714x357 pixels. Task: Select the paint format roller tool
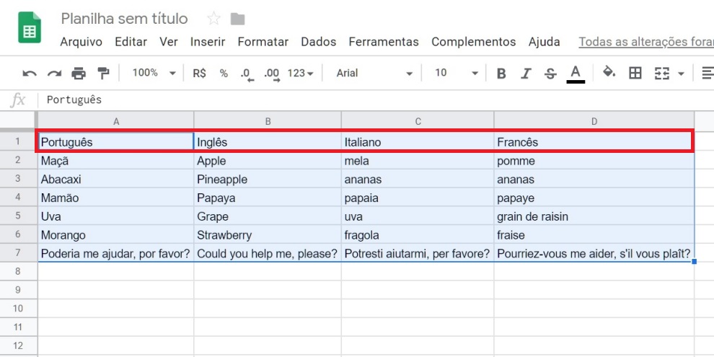(103, 73)
